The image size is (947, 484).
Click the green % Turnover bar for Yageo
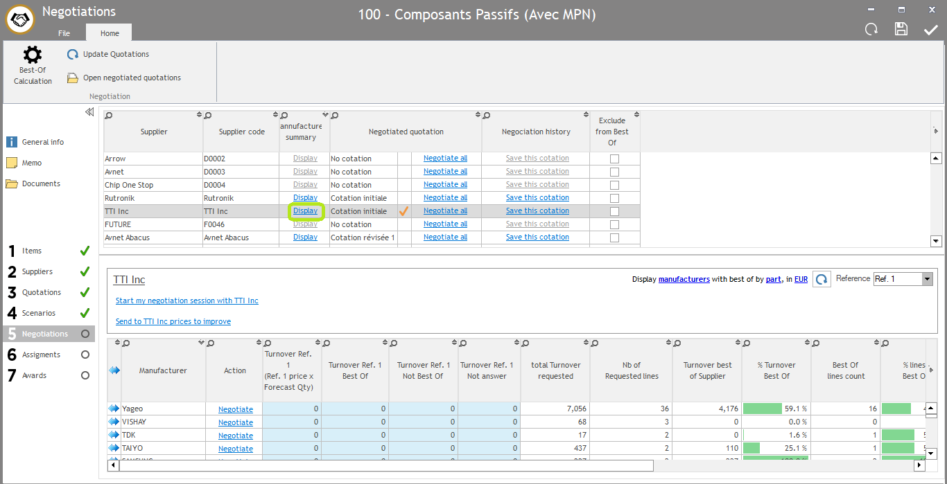point(762,409)
